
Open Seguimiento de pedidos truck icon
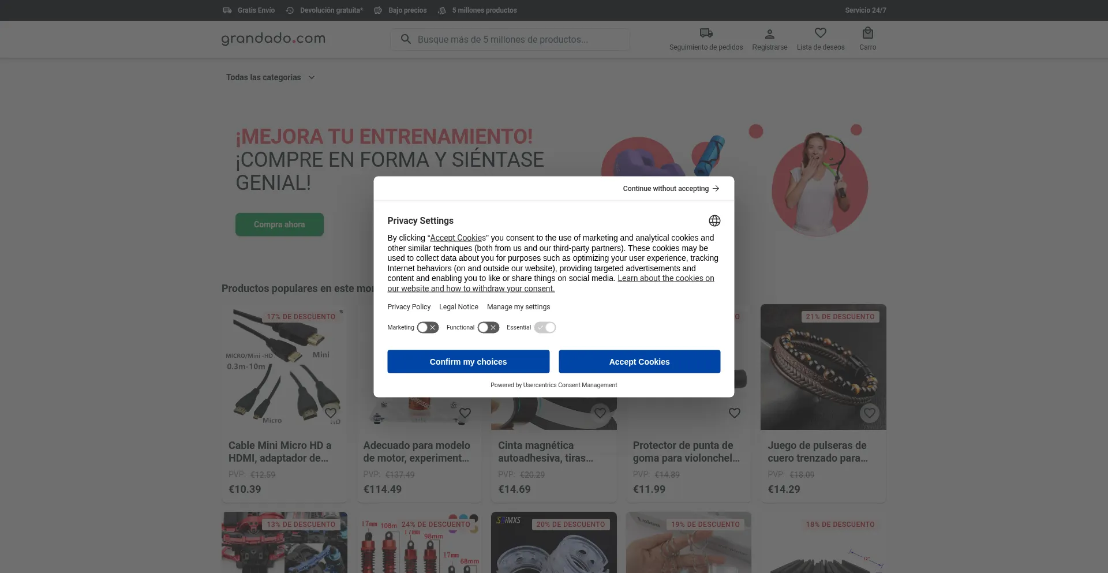pyautogui.click(x=706, y=33)
